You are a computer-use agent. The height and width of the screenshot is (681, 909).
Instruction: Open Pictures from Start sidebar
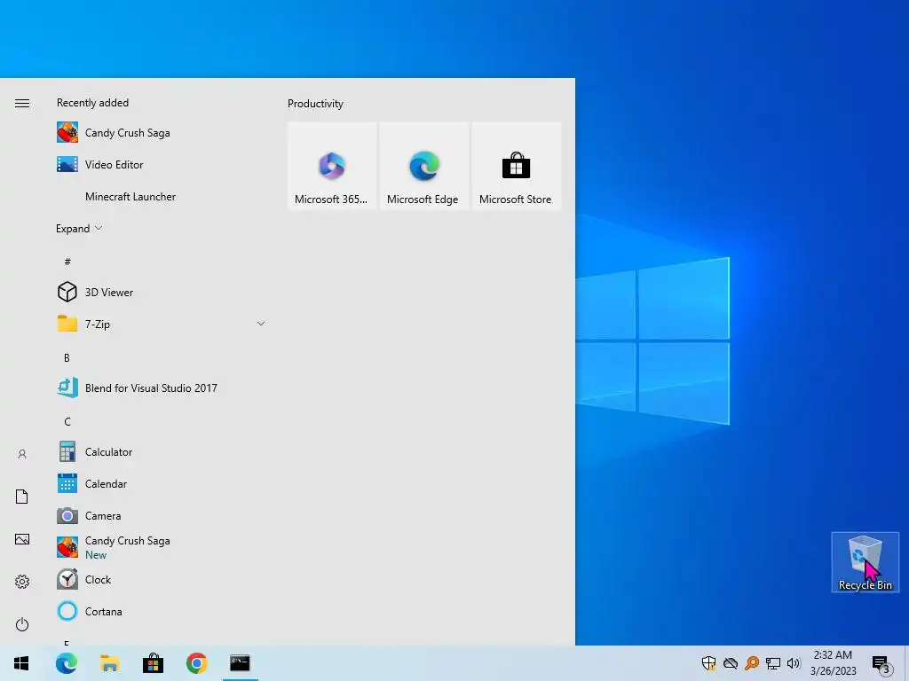pos(22,539)
